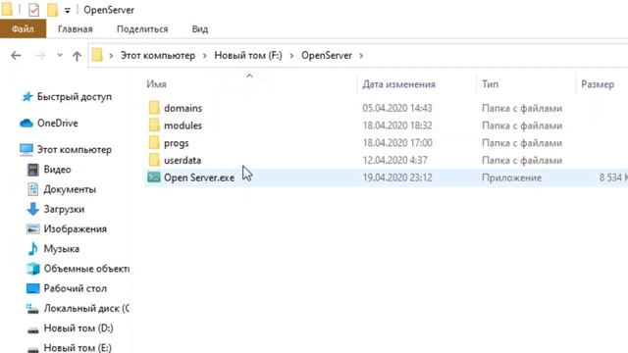The image size is (628, 353).
Task: Expand chevron between Новый том (F:) and OpenServer
Action: click(291, 56)
